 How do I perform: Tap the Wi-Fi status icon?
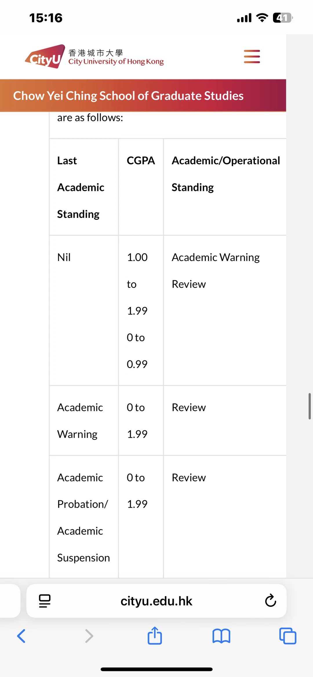coord(262,18)
